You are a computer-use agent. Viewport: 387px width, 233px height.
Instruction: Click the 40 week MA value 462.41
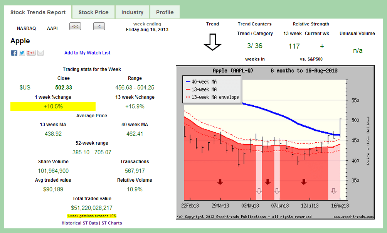(x=135, y=134)
